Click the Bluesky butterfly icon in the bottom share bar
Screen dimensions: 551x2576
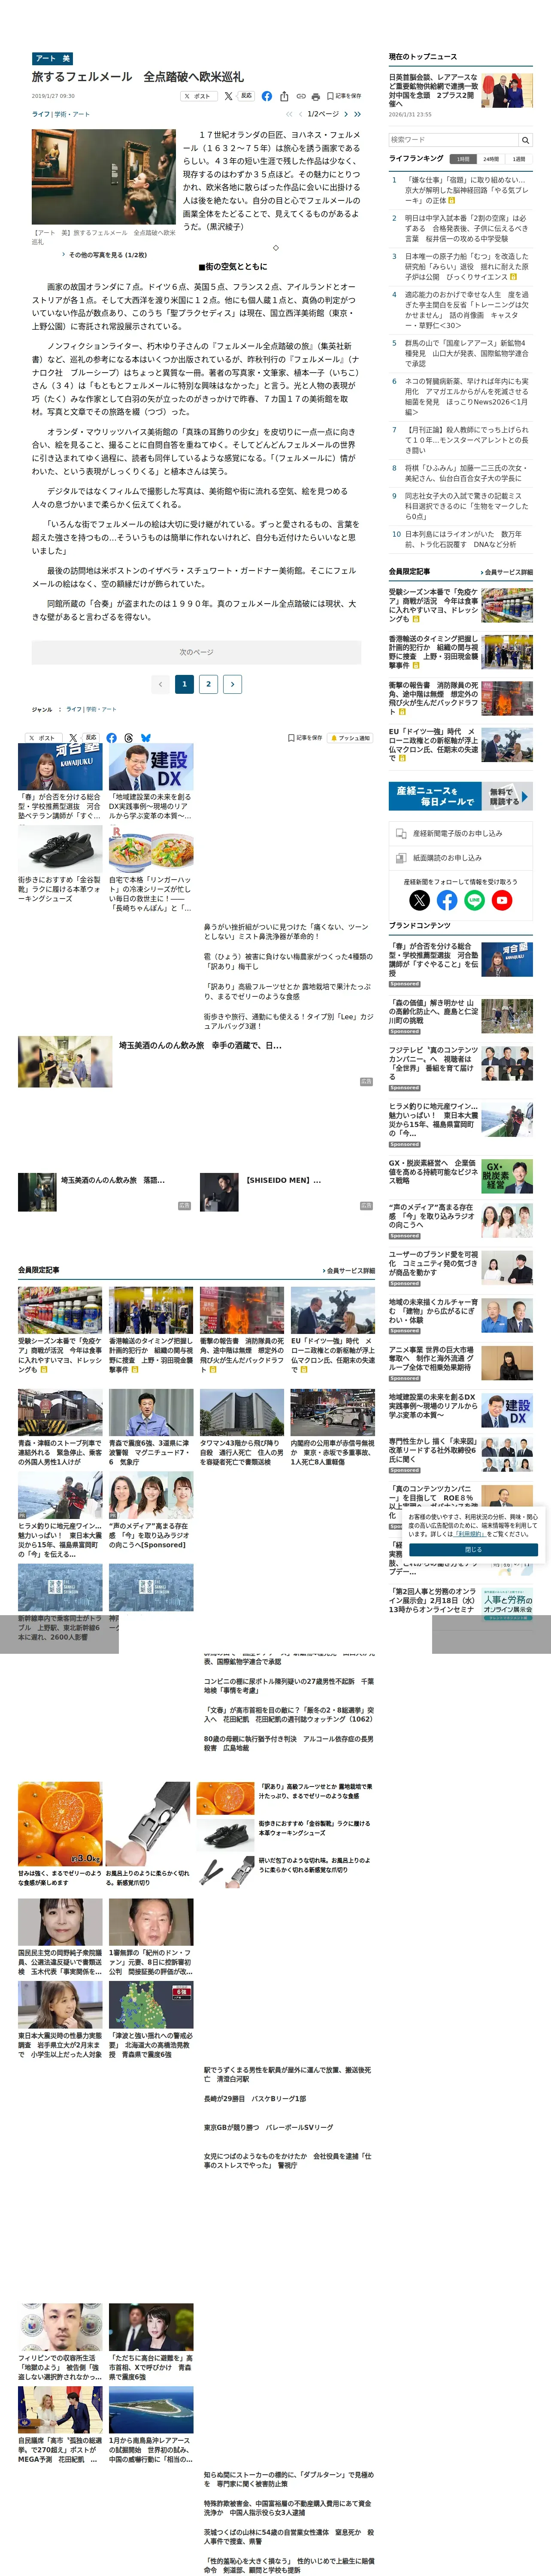146,738
